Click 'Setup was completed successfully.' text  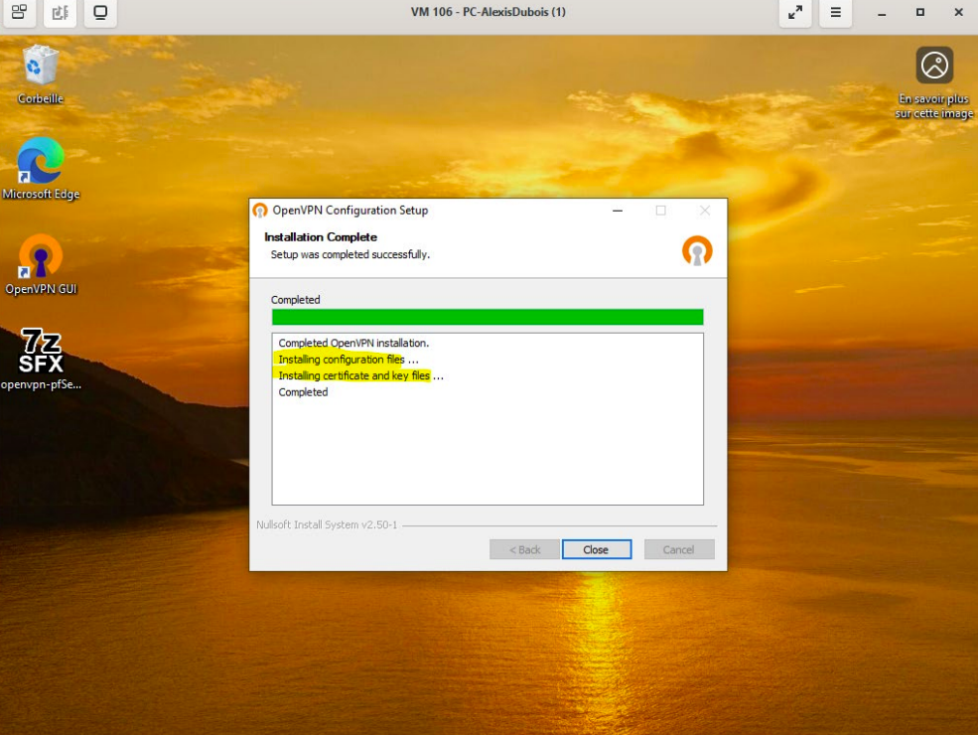(349, 254)
